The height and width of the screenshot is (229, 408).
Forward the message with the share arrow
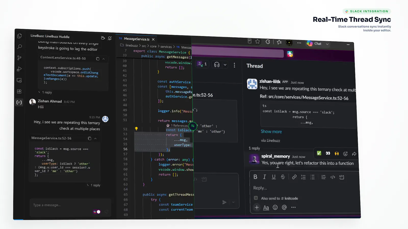(x=354, y=154)
